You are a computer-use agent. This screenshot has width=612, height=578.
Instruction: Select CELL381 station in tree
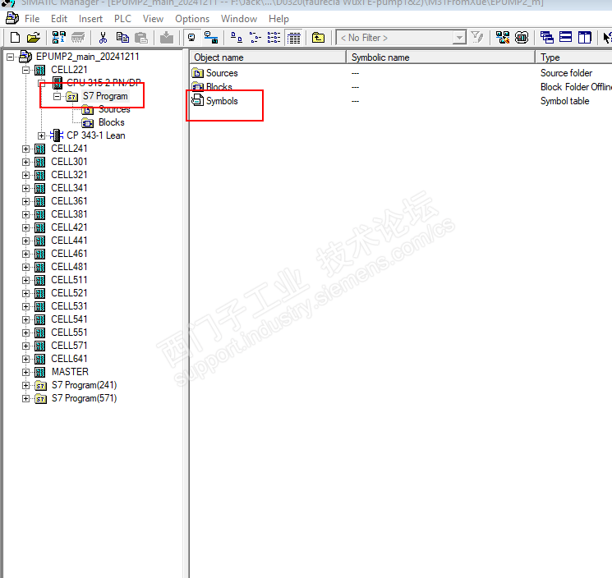69,214
